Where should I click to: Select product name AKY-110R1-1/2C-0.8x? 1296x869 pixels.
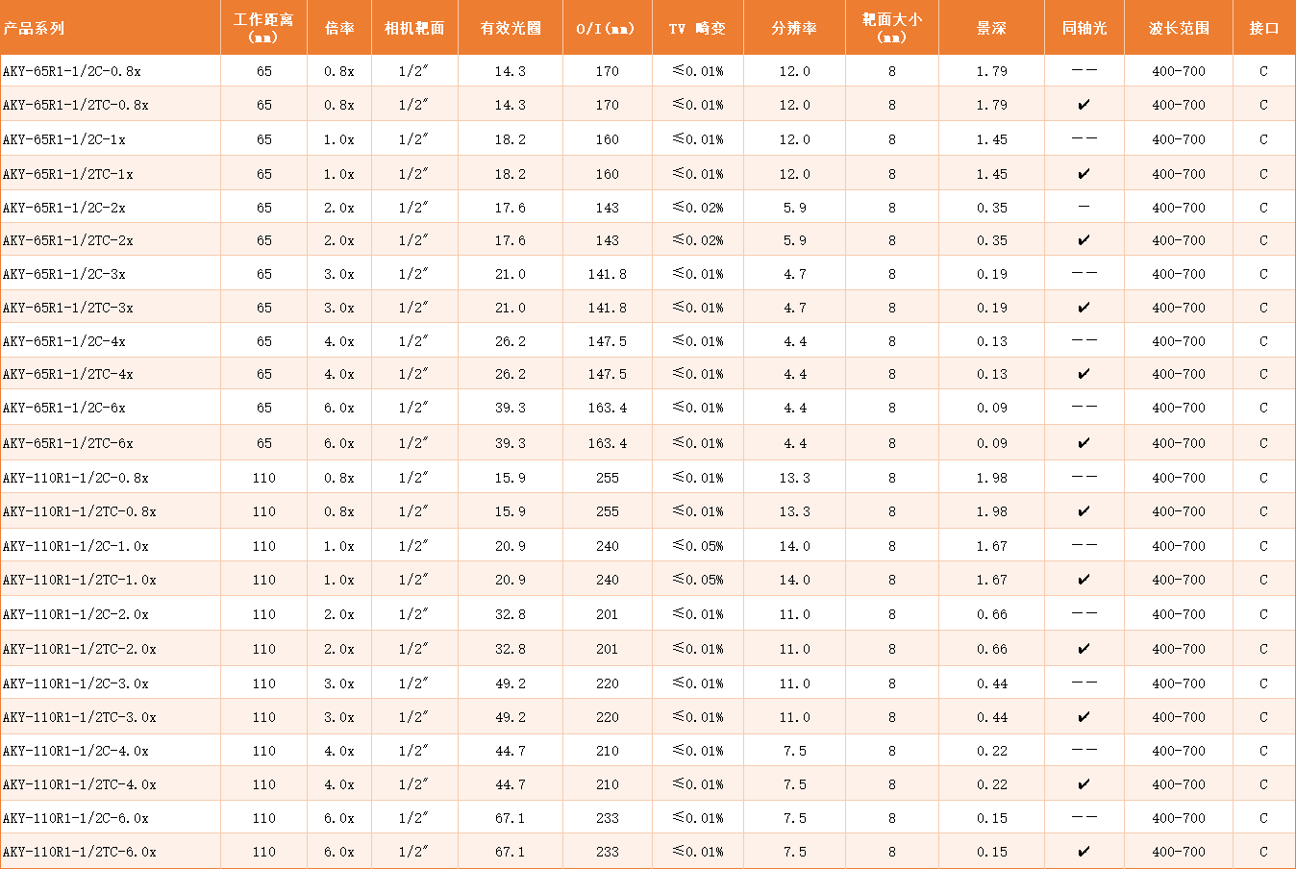(x=76, y=478)
